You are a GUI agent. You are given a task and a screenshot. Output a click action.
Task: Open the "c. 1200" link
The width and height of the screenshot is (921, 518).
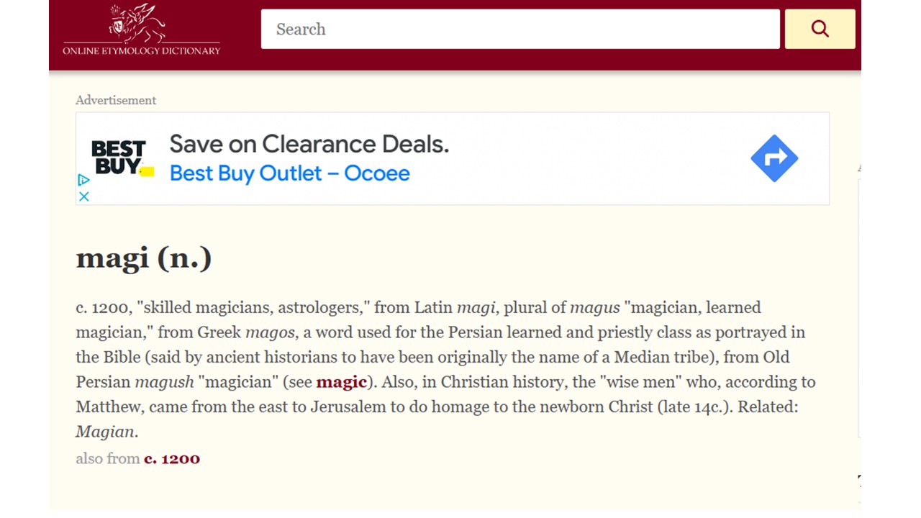coord(172,459)
